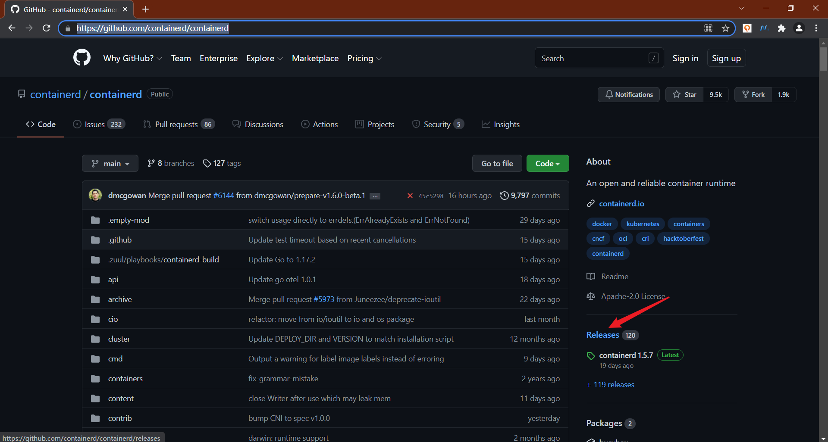Screen dimensions: 828x442
Task: Click the Sign up button
Action: [x=726, y=58]
